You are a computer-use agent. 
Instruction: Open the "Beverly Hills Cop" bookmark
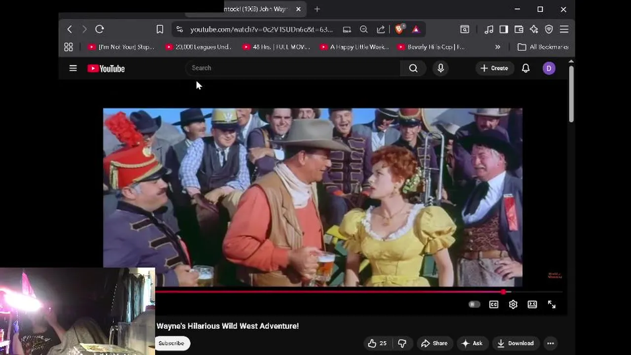tap(431, 47)
